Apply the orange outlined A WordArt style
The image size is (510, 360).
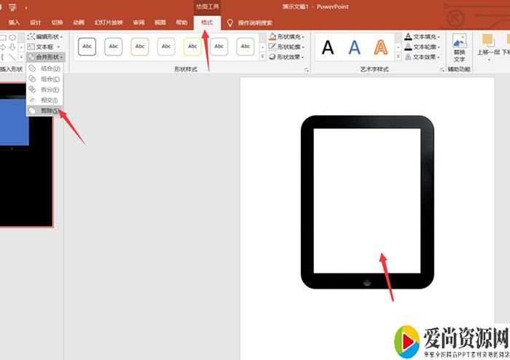tap(380, 48)
